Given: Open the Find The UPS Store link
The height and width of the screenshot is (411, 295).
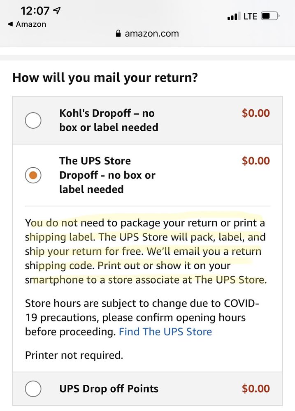Looking at the screenshot, I should tap(165, 332).
